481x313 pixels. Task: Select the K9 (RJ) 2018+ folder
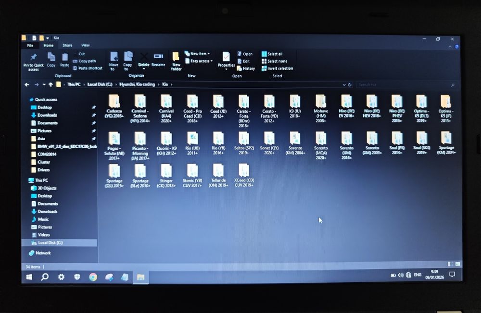pyautogui.click(x=295, y=107)
